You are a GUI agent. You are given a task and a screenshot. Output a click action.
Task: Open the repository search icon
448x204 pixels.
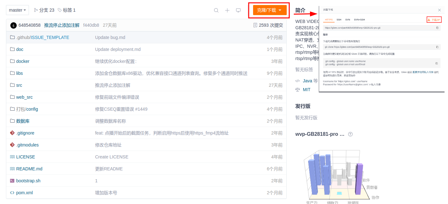216,10
